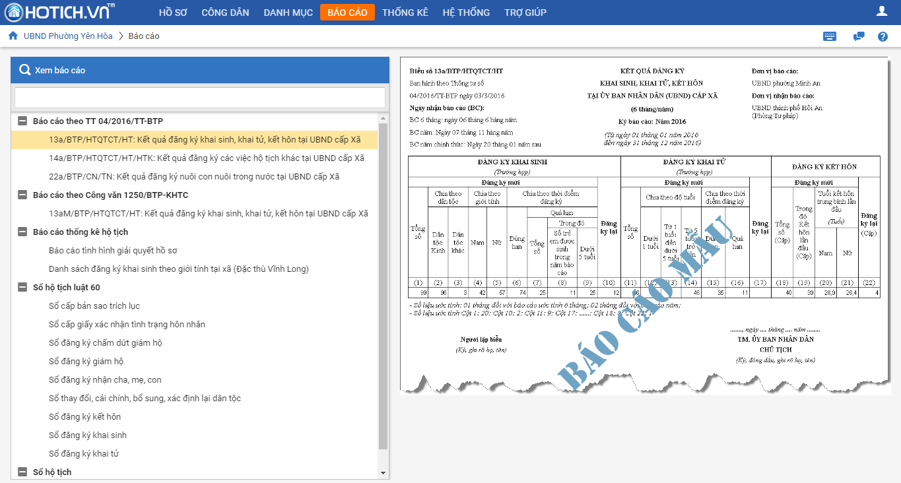Click the report search input field
901x483 pixels.
point(199,98)
